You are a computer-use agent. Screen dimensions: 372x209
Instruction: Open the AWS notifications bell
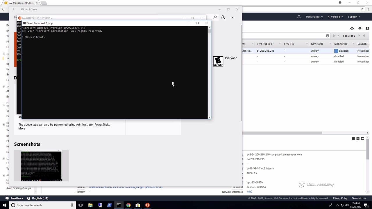(299, 17)
